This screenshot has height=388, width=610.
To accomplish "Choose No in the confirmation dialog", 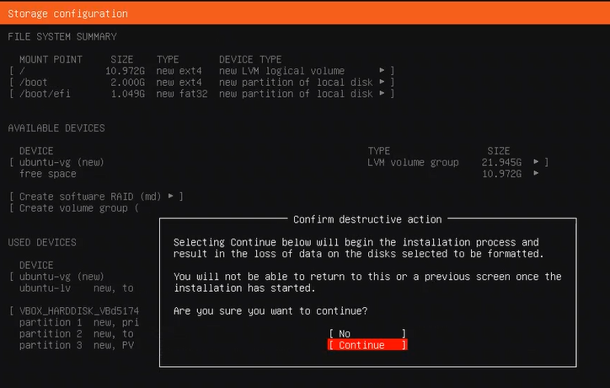I will pos(367,334).
